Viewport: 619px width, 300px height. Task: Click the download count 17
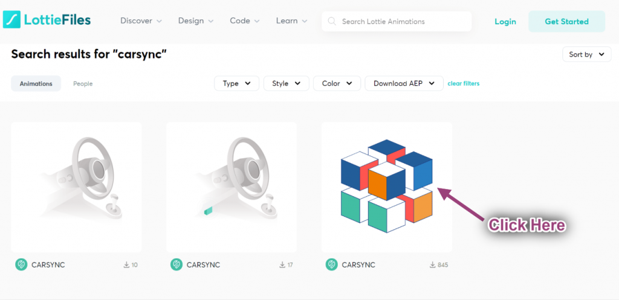pyautogui.click(x=290, y=265)
